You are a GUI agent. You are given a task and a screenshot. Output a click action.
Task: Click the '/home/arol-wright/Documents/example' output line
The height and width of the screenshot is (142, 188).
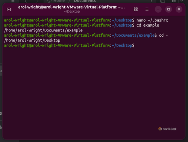tap(43, 30)
